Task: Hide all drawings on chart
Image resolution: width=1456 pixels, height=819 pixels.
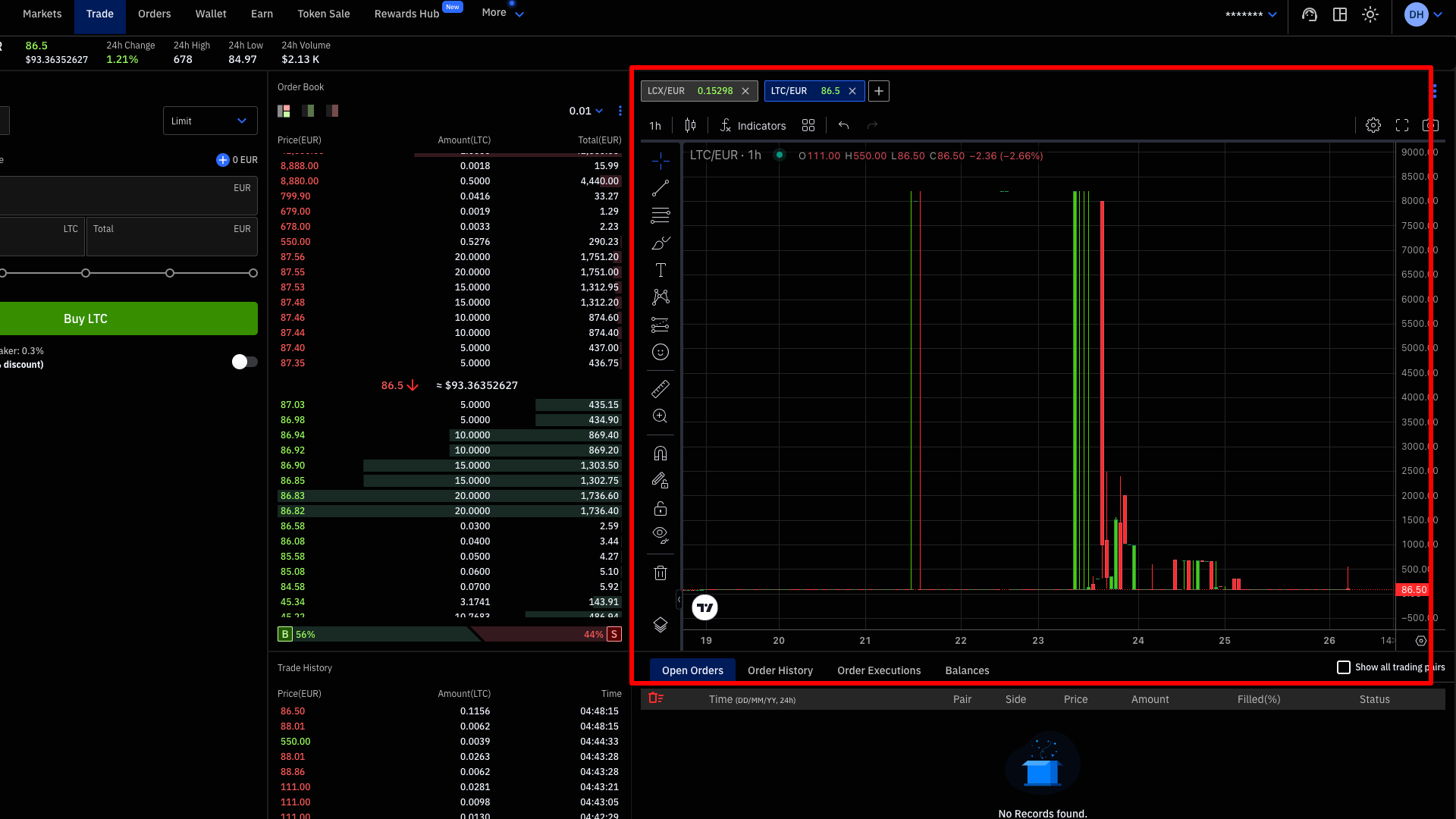Action: click(x=661, y=535)
